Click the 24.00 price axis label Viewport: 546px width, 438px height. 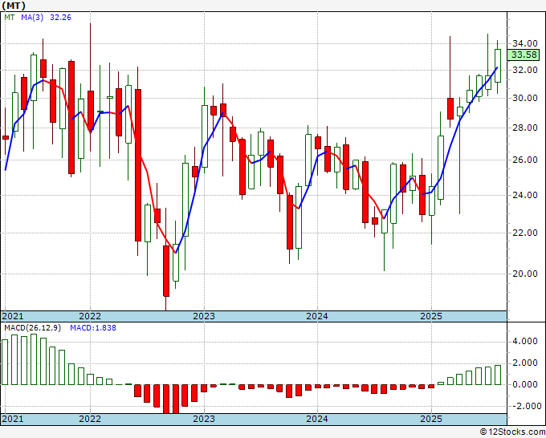click(524, 195)
